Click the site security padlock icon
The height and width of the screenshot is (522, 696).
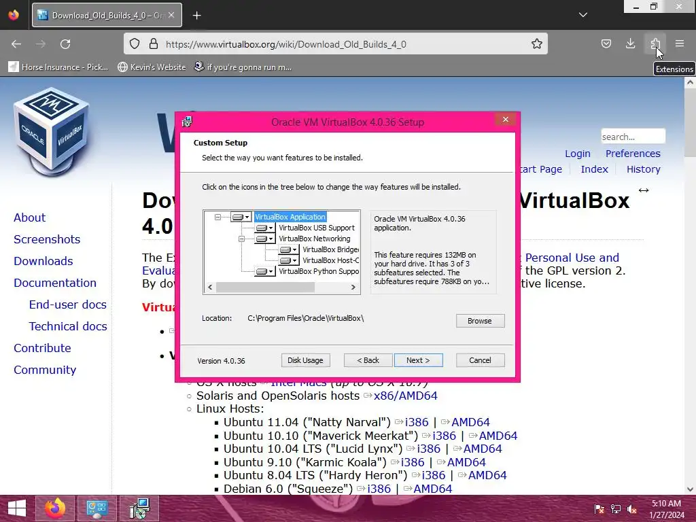coord(154,44)
